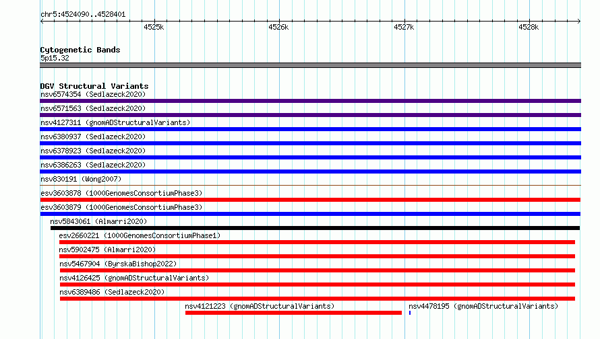The image size is (600, 339).
Task: Select the DGV Structural Variants track title
Action: (x=94, y=86)
